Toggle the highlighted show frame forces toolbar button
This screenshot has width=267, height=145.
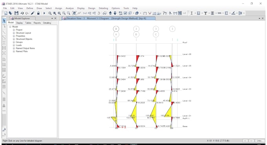(x=180, y=13)
